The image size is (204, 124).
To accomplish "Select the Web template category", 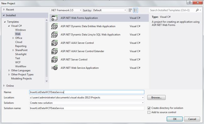I will 18,34.
